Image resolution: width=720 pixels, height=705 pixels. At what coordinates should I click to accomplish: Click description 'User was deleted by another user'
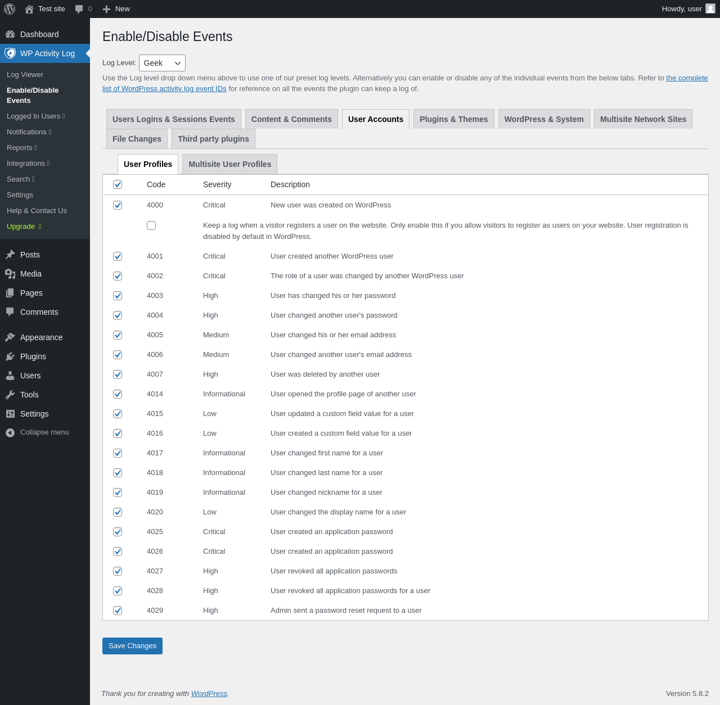325,374
